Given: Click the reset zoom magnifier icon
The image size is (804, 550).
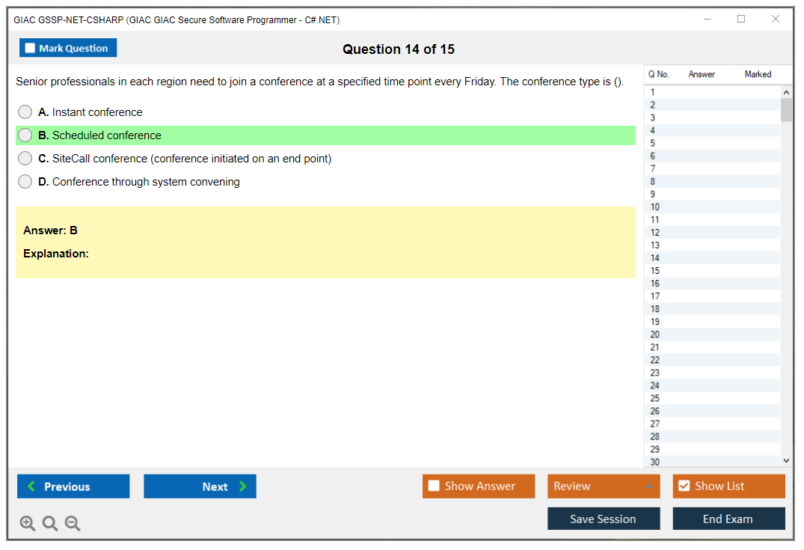Looking at the screenshot, I should pos(50,524).
